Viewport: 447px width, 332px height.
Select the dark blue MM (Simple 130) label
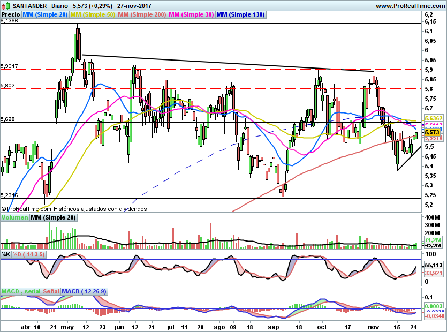pyautogui.click(x=240, y=14)
